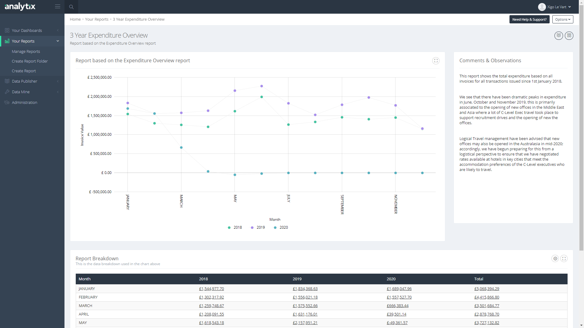Open Create Report submenu item

coord(24,71)
